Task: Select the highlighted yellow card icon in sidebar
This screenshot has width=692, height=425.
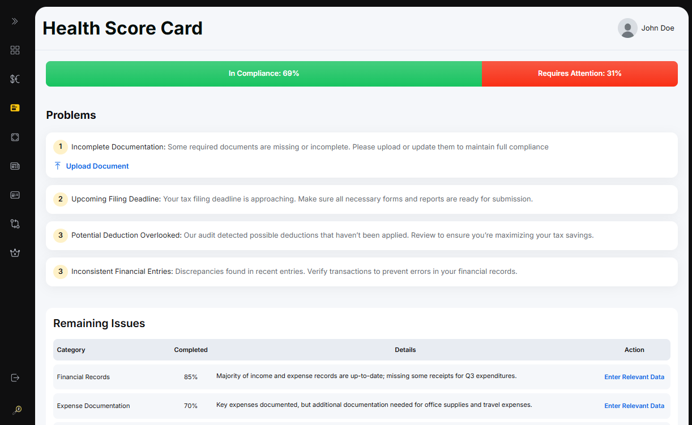Action: (x=15, y=108)
